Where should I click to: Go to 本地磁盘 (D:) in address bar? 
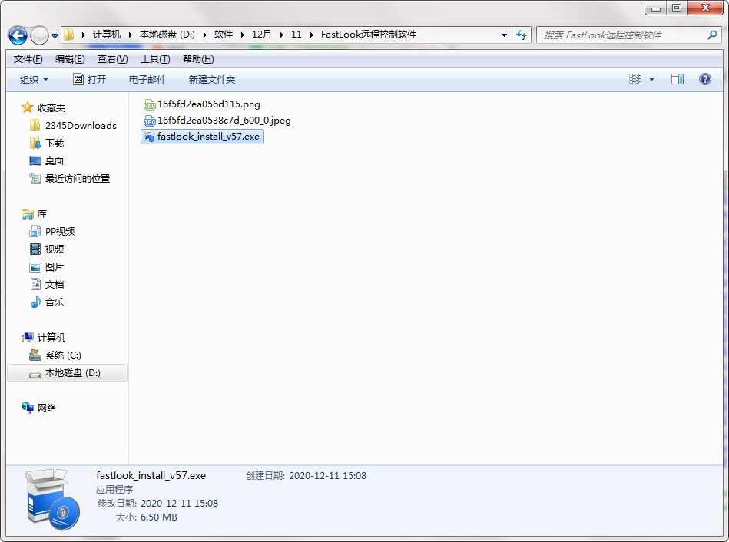tap(167, 35)
